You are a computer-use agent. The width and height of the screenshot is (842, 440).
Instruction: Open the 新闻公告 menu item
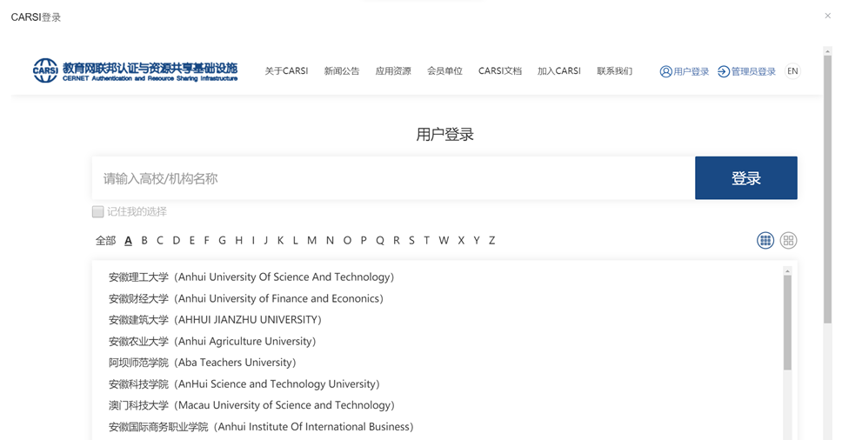(342, 71)
